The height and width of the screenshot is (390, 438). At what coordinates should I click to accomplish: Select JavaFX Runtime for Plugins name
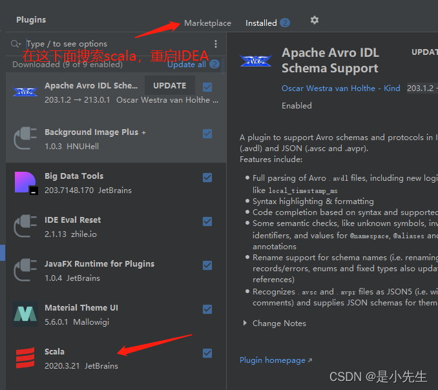99,264
